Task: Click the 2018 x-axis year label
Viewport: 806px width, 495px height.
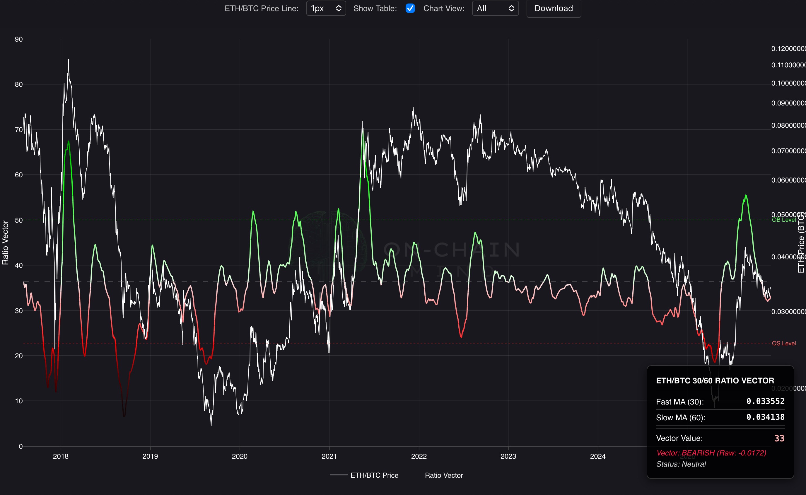Action: point(61,456)
